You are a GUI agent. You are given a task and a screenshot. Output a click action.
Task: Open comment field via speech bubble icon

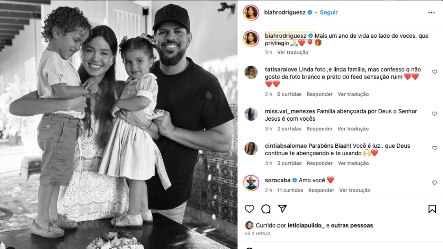pos(266,209)
